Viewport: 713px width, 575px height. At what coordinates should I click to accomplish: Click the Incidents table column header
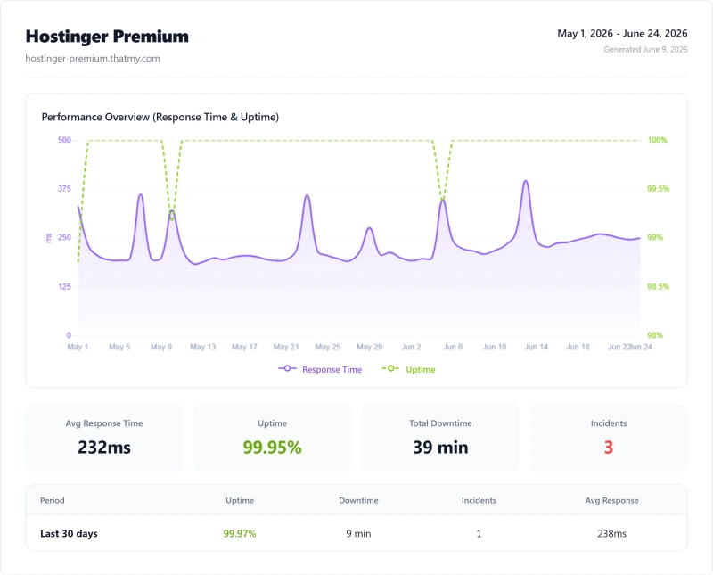click(x=479, y=500)
